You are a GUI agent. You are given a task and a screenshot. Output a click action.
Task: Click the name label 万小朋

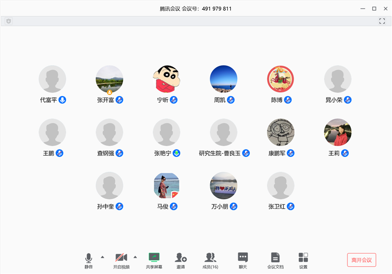(x=220, y=206)
